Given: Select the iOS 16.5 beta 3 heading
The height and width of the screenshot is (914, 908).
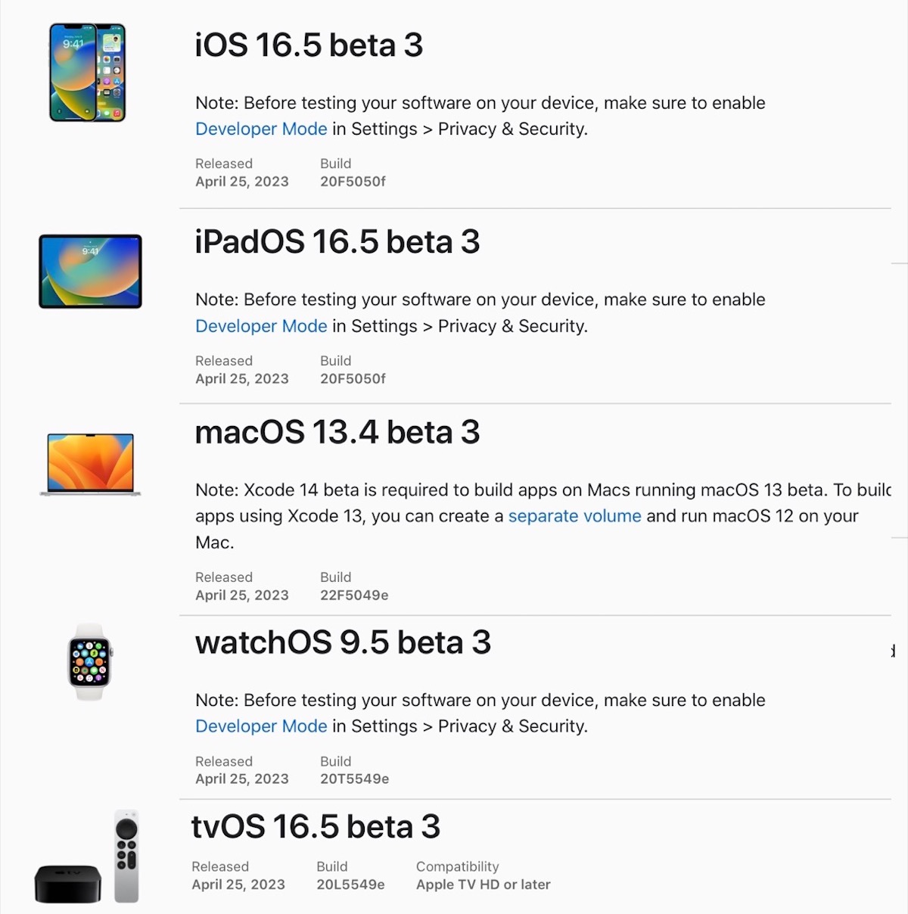Looking at the screenshot, I should pos(309,47).
